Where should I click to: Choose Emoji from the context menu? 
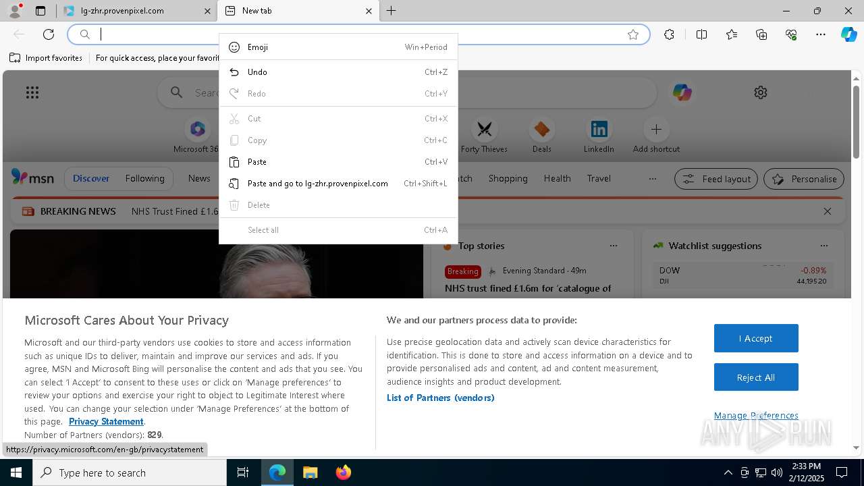[x=338, y=47]
